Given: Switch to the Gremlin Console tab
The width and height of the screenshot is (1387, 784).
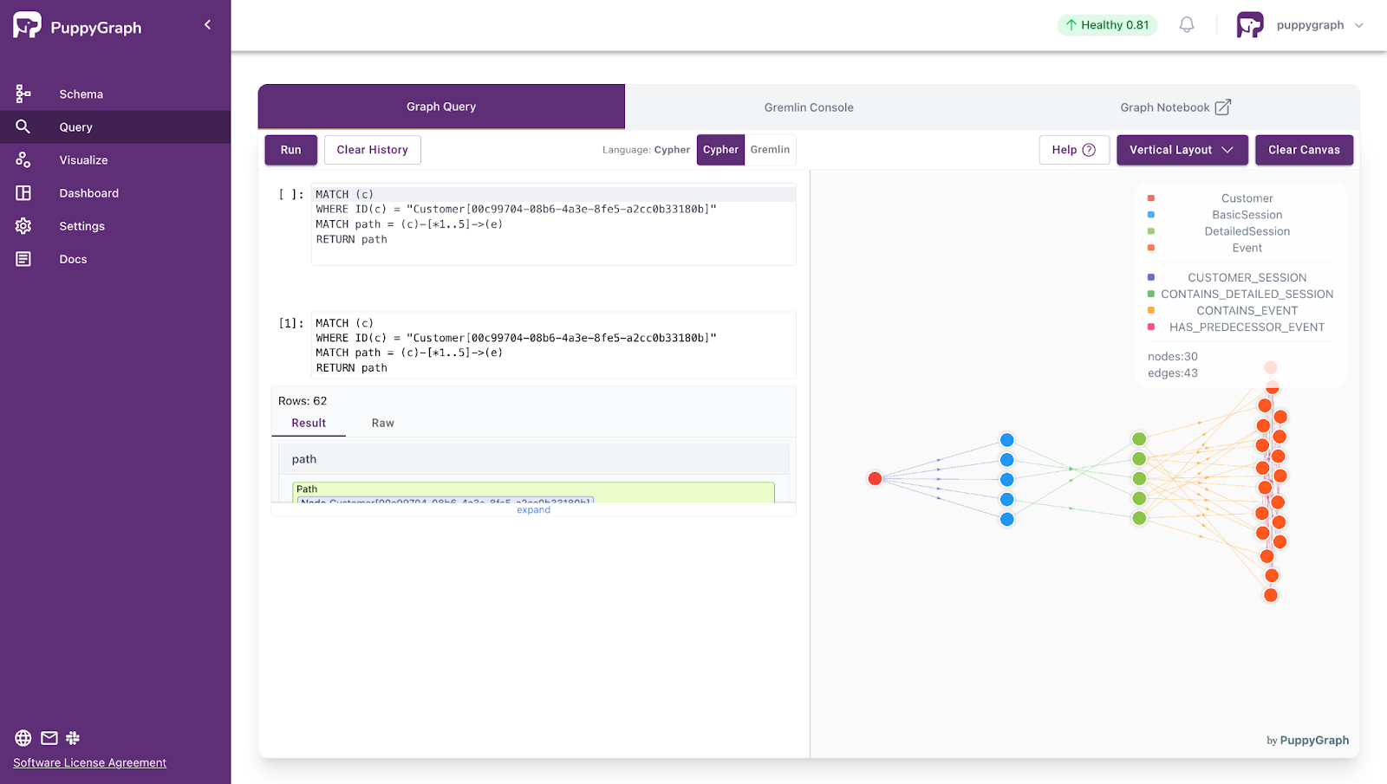Looking at the screenshot, I should pos(809,107).
